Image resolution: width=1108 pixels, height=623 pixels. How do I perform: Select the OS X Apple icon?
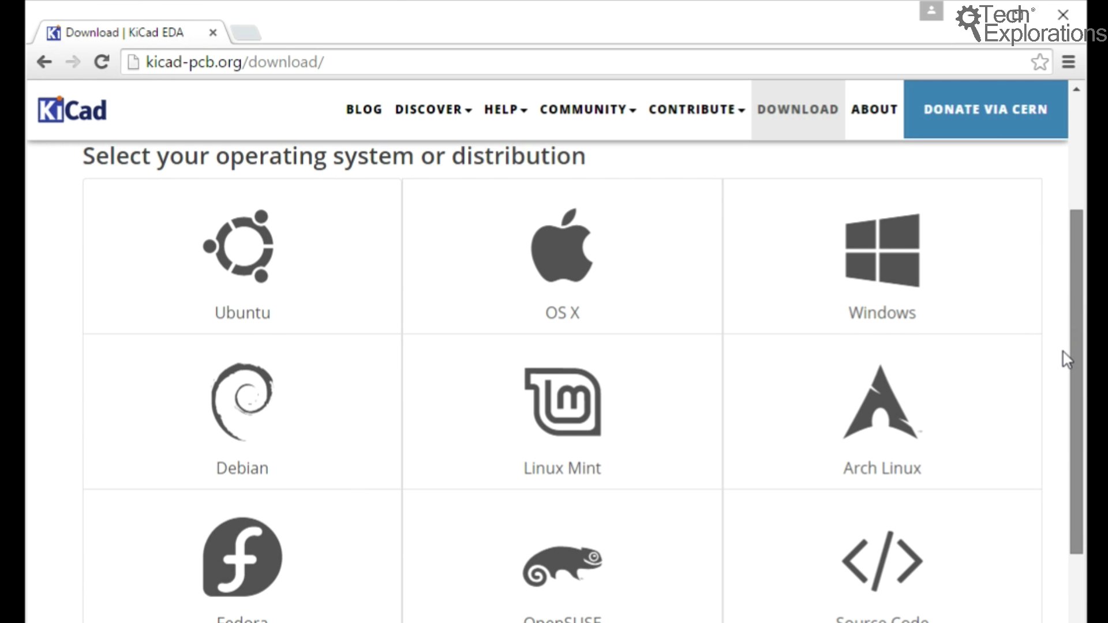coord(562,245)
